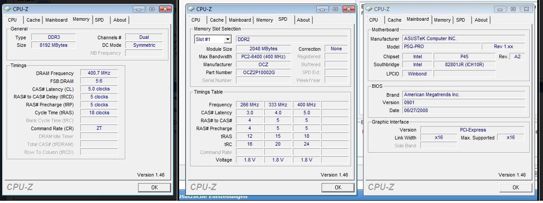Viewport: 543px width, 203px height.
Task: Click the BIOS version 0901 field
Action: [x=463, y=102]
